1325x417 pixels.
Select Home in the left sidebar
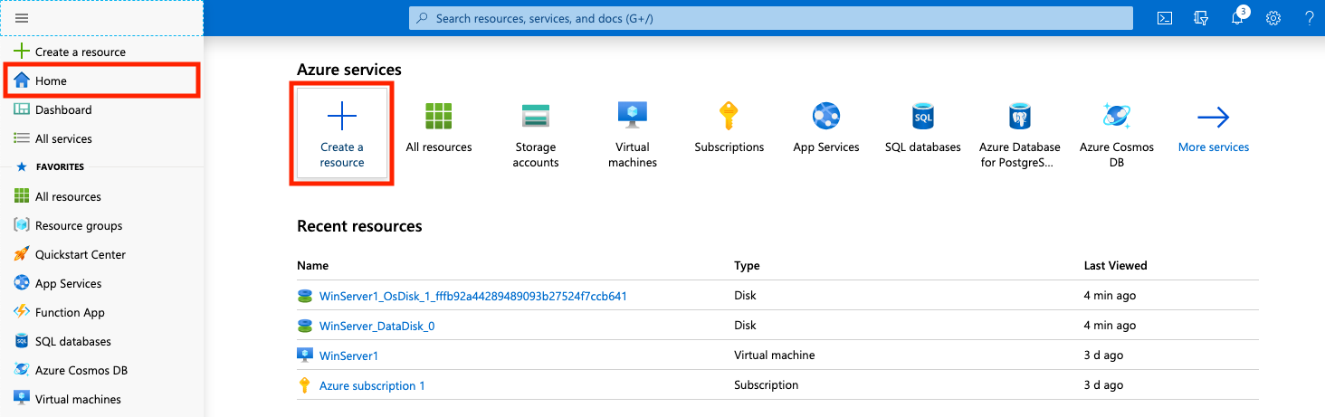point(51,81)
